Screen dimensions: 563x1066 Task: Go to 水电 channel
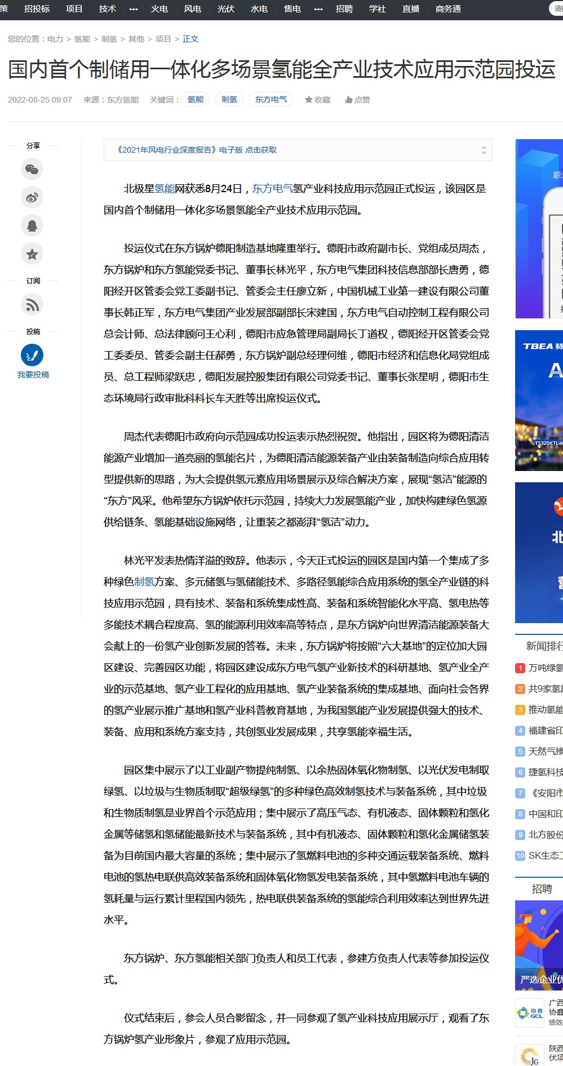click(x=259, y=9)
